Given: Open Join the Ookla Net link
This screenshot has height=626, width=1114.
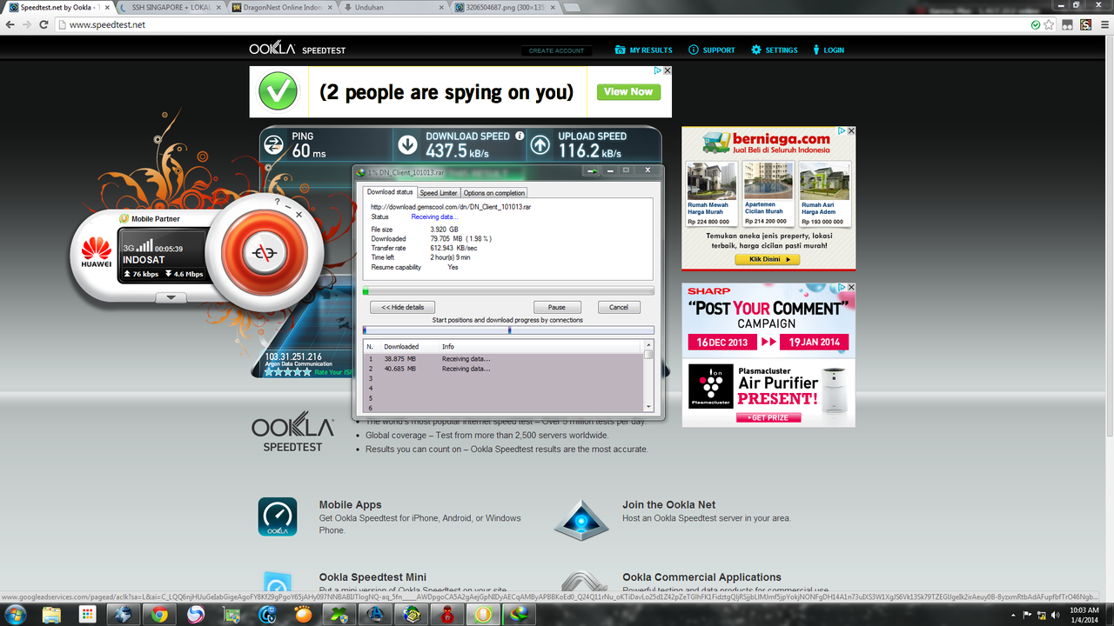Looking at the screenshot, I should tap(668, 504).
